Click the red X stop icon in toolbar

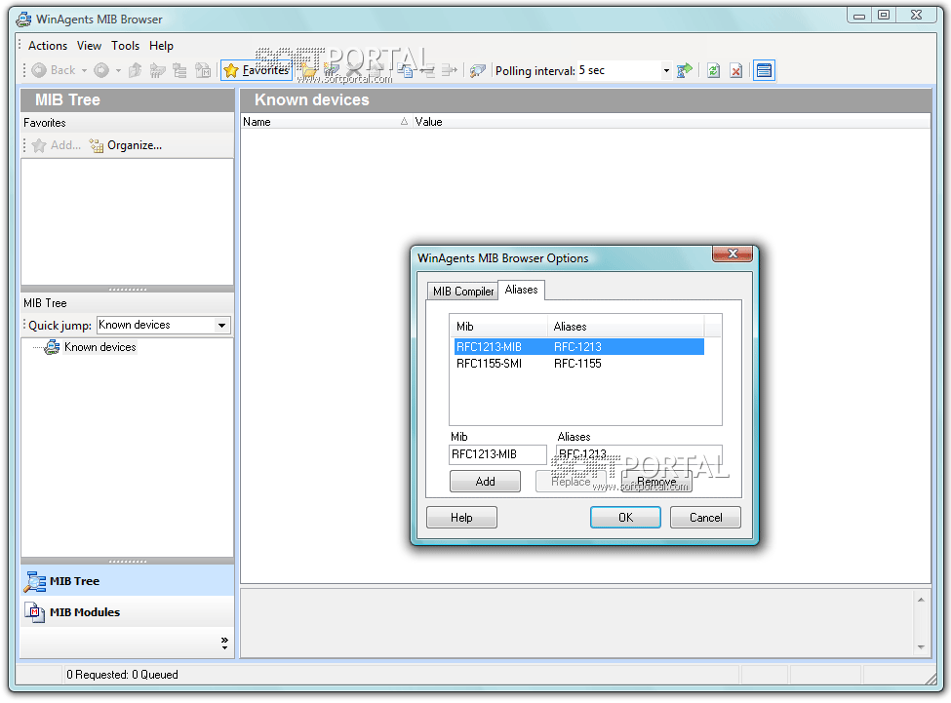click(735, 71)
